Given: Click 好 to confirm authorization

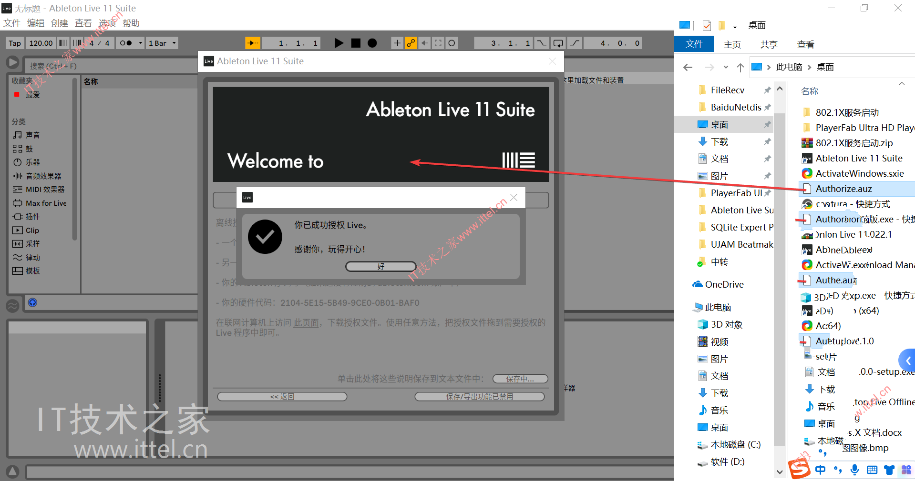Looking at the screenshot, I should tap(380, 267).
